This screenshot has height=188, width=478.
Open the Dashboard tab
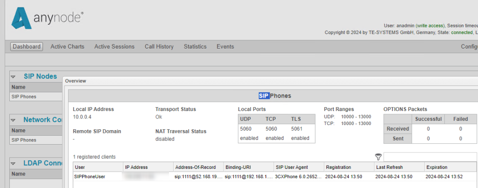tap(27, 47)
